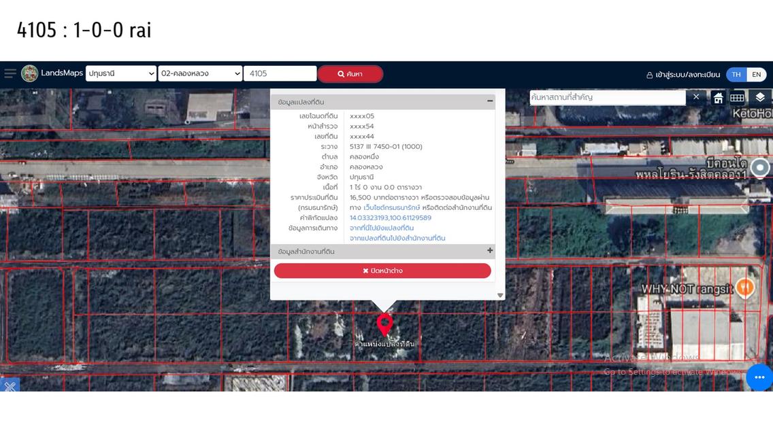Click the measuring tool icon at the bottom-left
This screenshot has height=435, width=773.
click(10, 386)
